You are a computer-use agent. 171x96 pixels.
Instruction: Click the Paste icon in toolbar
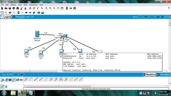coord(34,8)
